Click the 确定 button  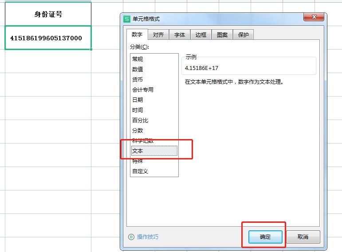click(265, 237)
